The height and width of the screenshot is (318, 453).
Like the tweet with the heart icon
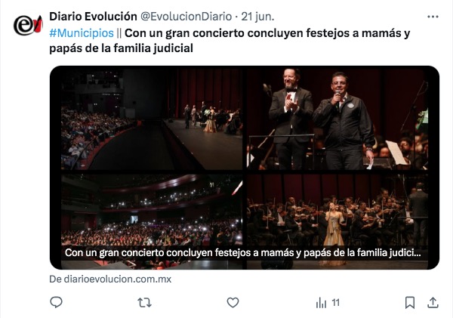point(233,303)
